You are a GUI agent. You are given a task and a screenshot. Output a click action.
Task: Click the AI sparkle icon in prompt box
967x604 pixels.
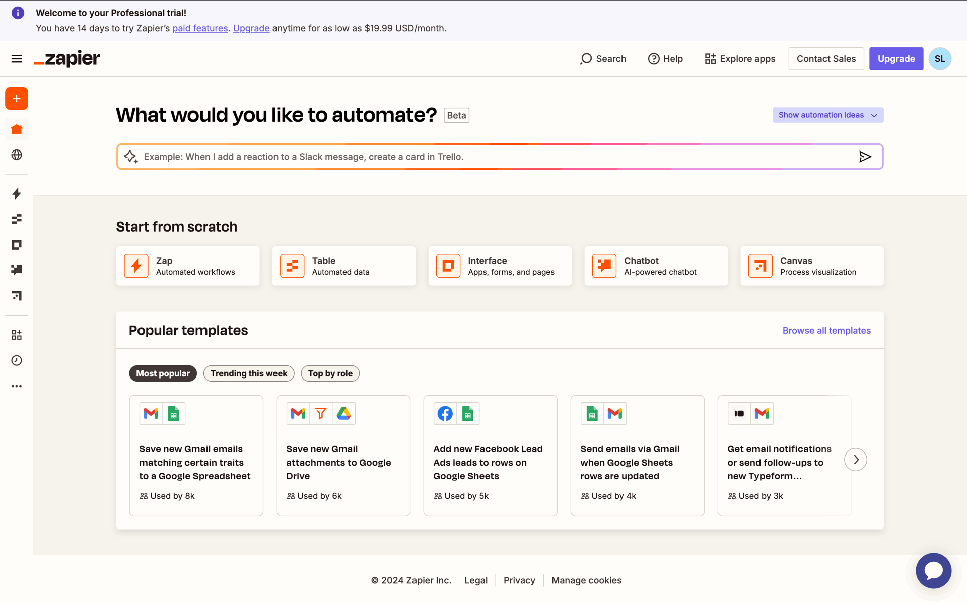130,157
